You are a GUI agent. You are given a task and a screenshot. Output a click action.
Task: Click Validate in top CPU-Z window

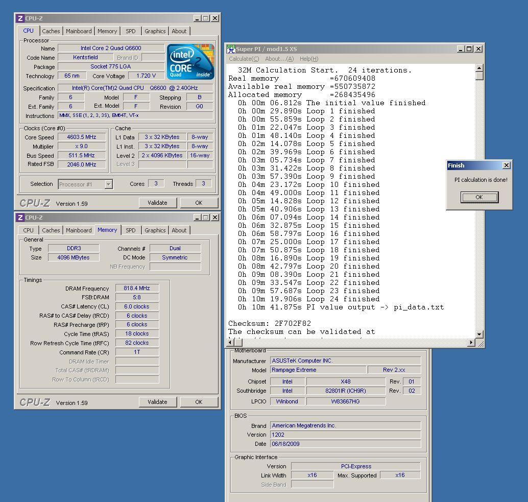(x=157, y=203)
